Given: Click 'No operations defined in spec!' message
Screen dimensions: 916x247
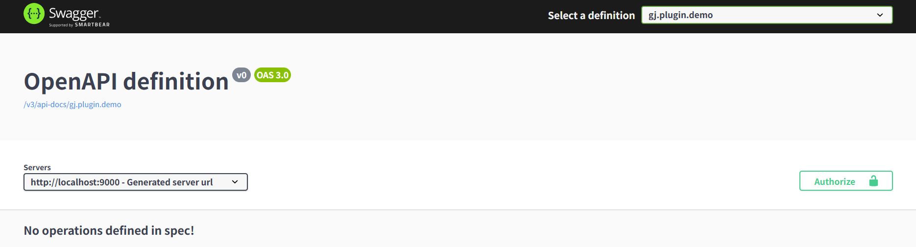Looking at the screenshot, I should (109, 230).
